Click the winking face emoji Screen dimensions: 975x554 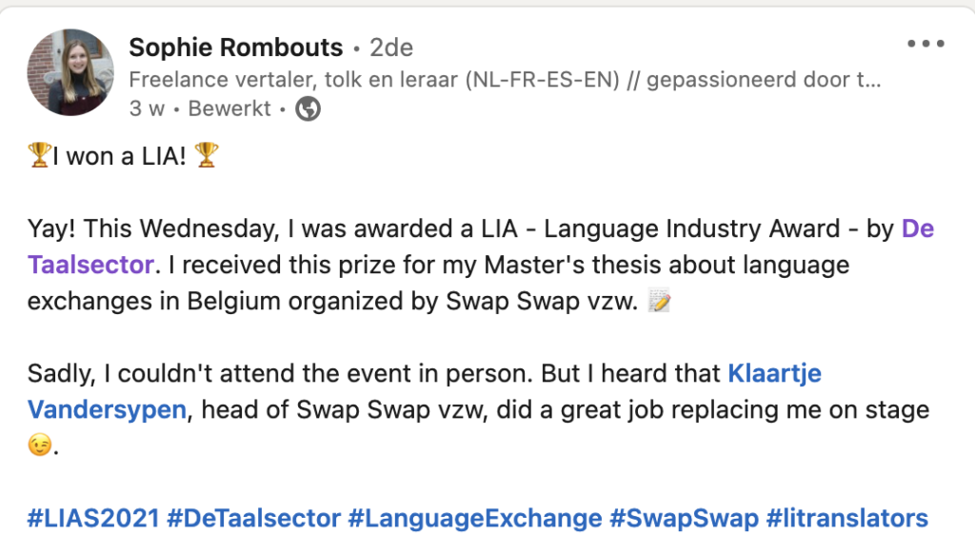click(x=40, y=445)
